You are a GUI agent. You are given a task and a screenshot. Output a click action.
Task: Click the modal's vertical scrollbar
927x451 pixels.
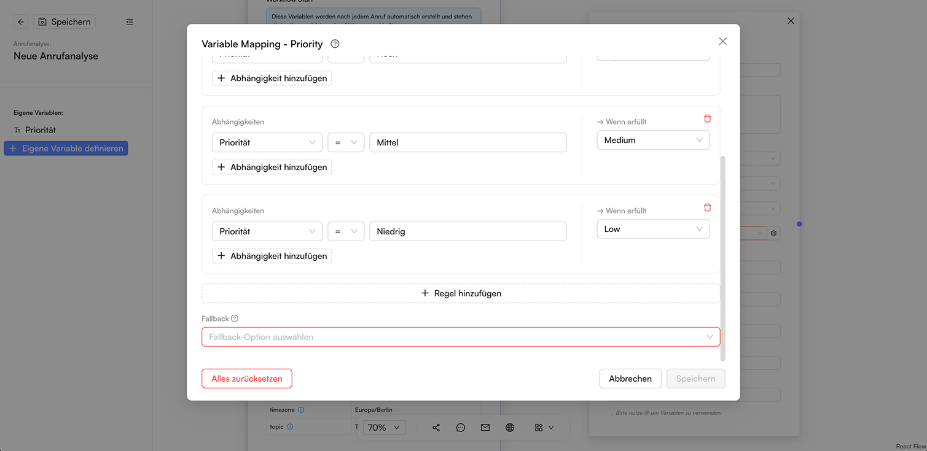tap(723, 258)
